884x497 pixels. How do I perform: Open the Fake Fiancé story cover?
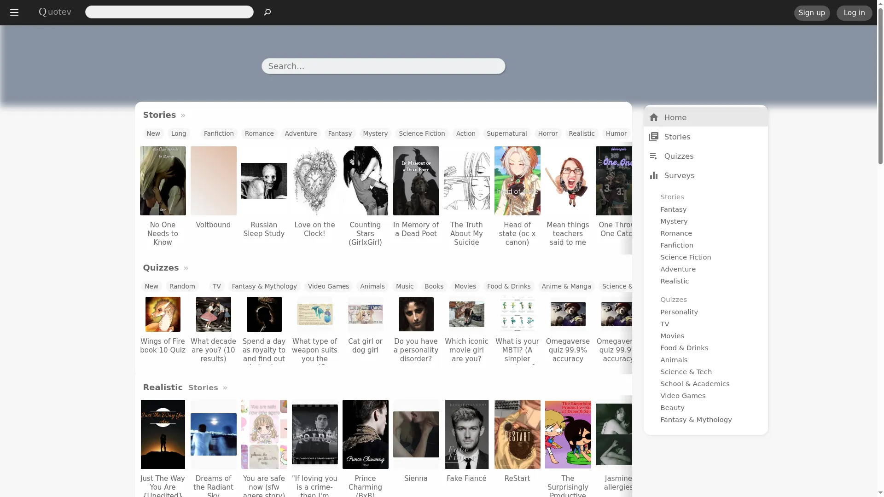tap(466, 434)
